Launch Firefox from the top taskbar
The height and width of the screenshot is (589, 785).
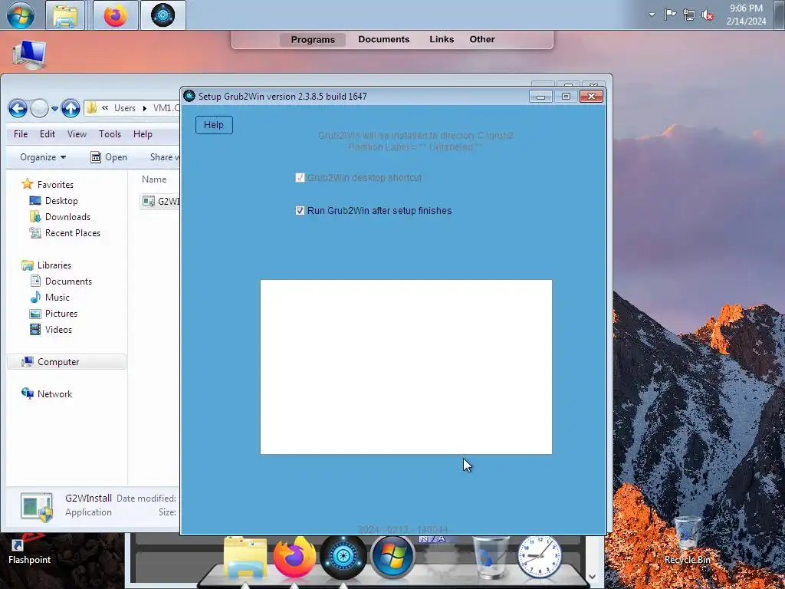[116, 15]
